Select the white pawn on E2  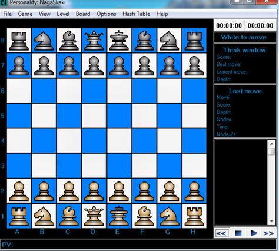click(x=119, y=191)
